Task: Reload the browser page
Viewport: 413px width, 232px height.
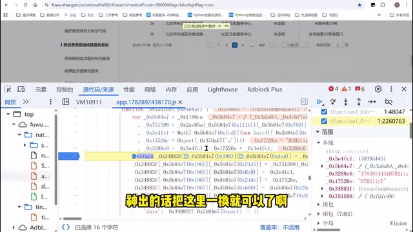Action: [x=25, y=5]
